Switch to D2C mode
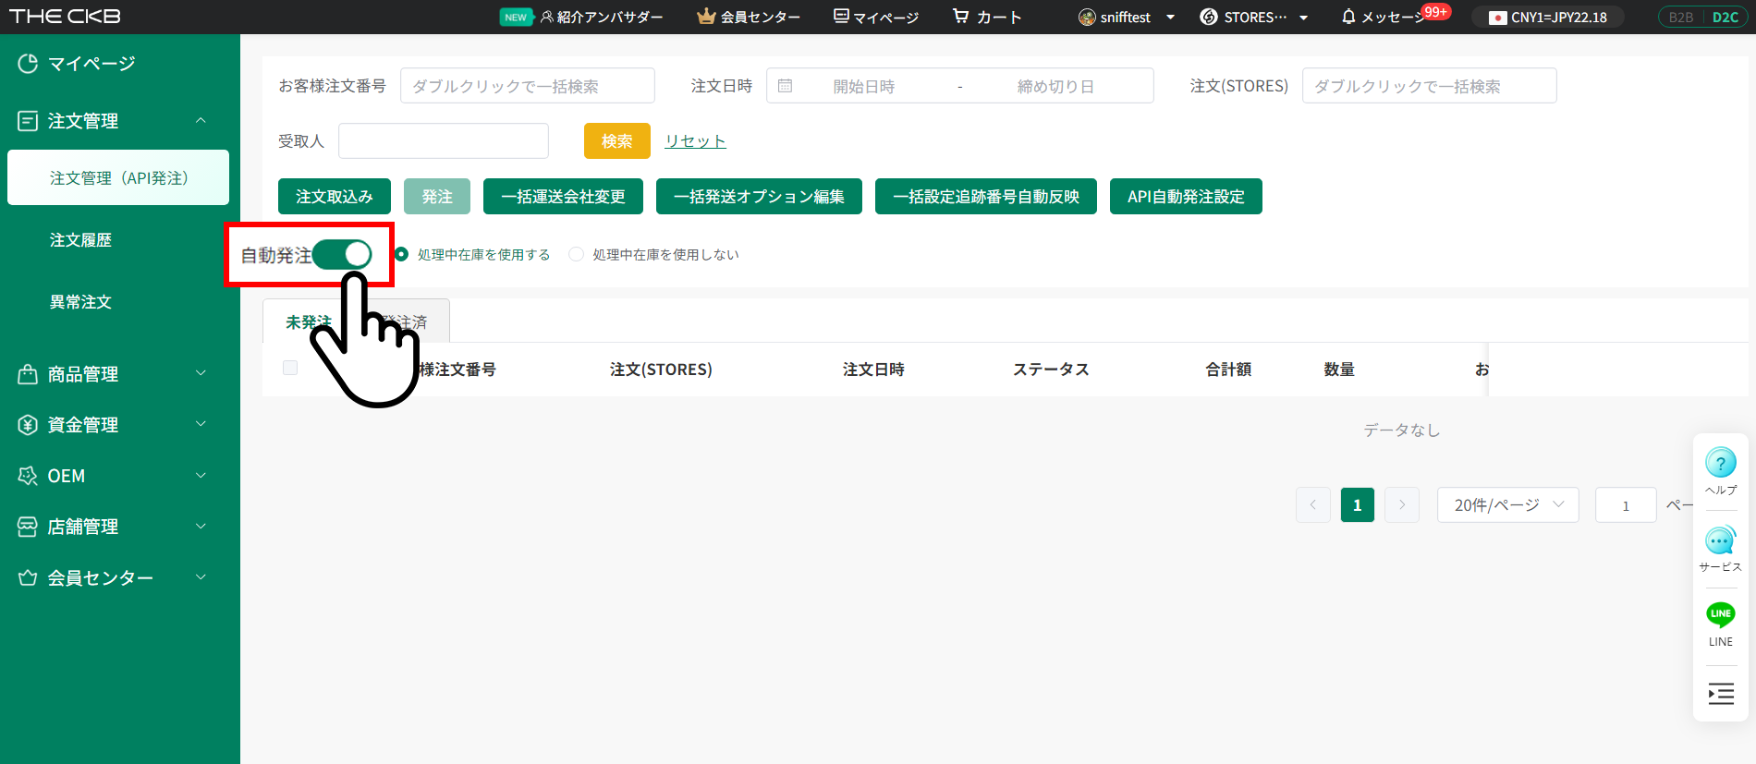 pyautogui.click(x=1725, y=17)
